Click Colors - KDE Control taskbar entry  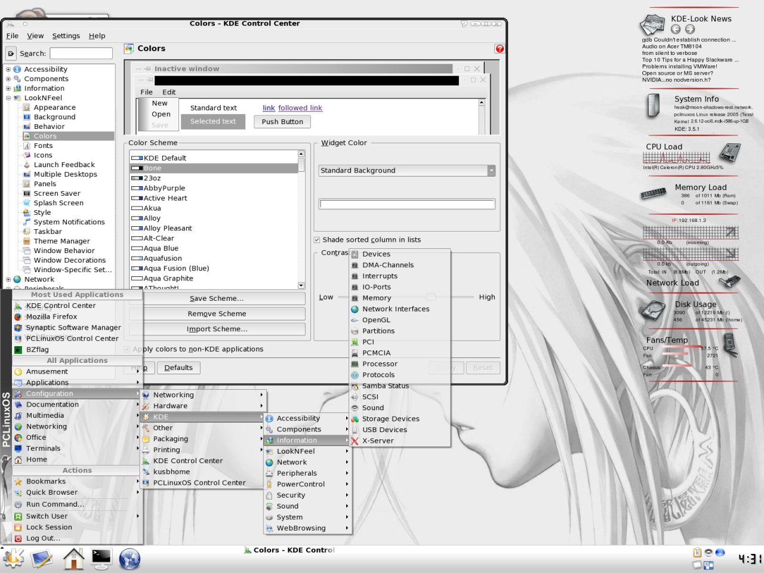(x=289, y=550)
